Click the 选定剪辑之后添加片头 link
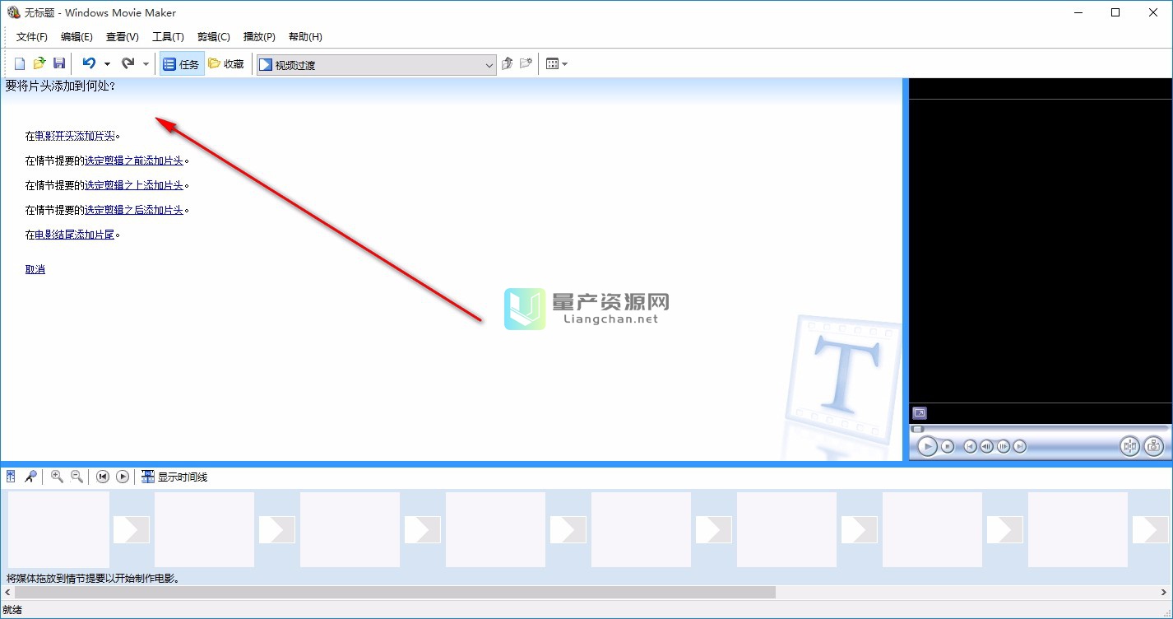Screen dimensions: 1173x619 click(x=134, y=211)
